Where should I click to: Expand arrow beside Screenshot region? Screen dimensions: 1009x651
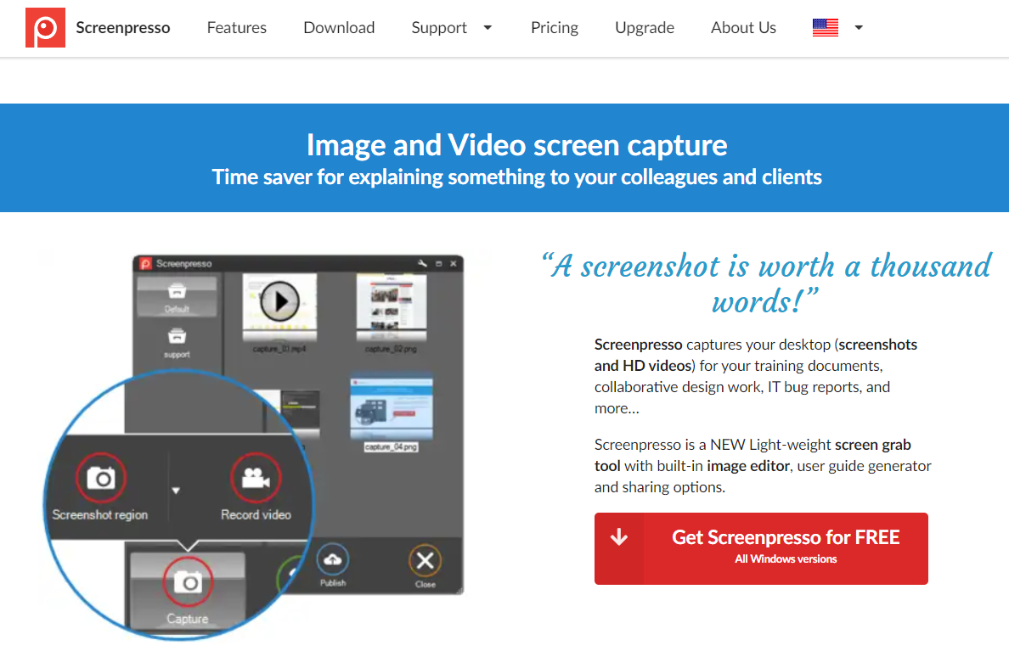[176, 491]
